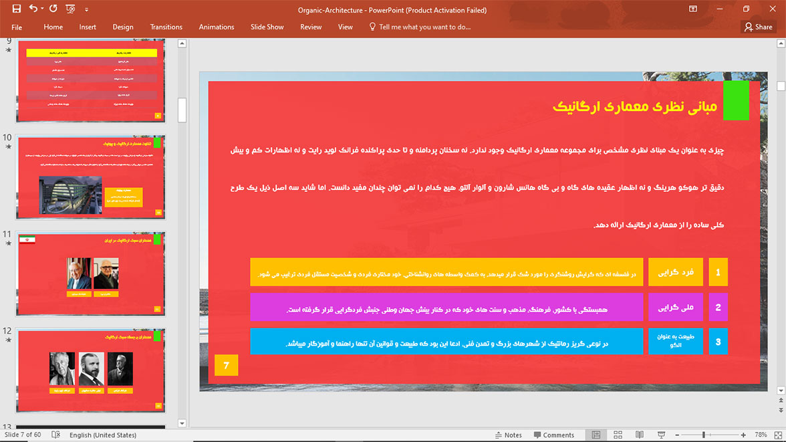Click the yellow slide number 7 box
This screenshot has height=442, width=786.
tap(226, 365)
